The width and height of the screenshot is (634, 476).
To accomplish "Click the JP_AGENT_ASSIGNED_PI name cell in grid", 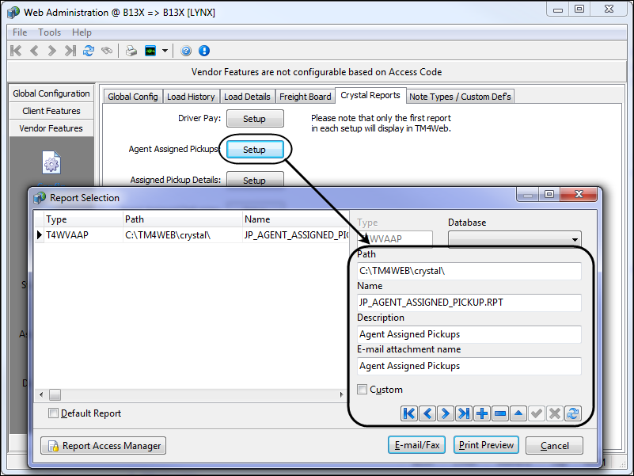I will pyautogui.click(x=295, y=235).
